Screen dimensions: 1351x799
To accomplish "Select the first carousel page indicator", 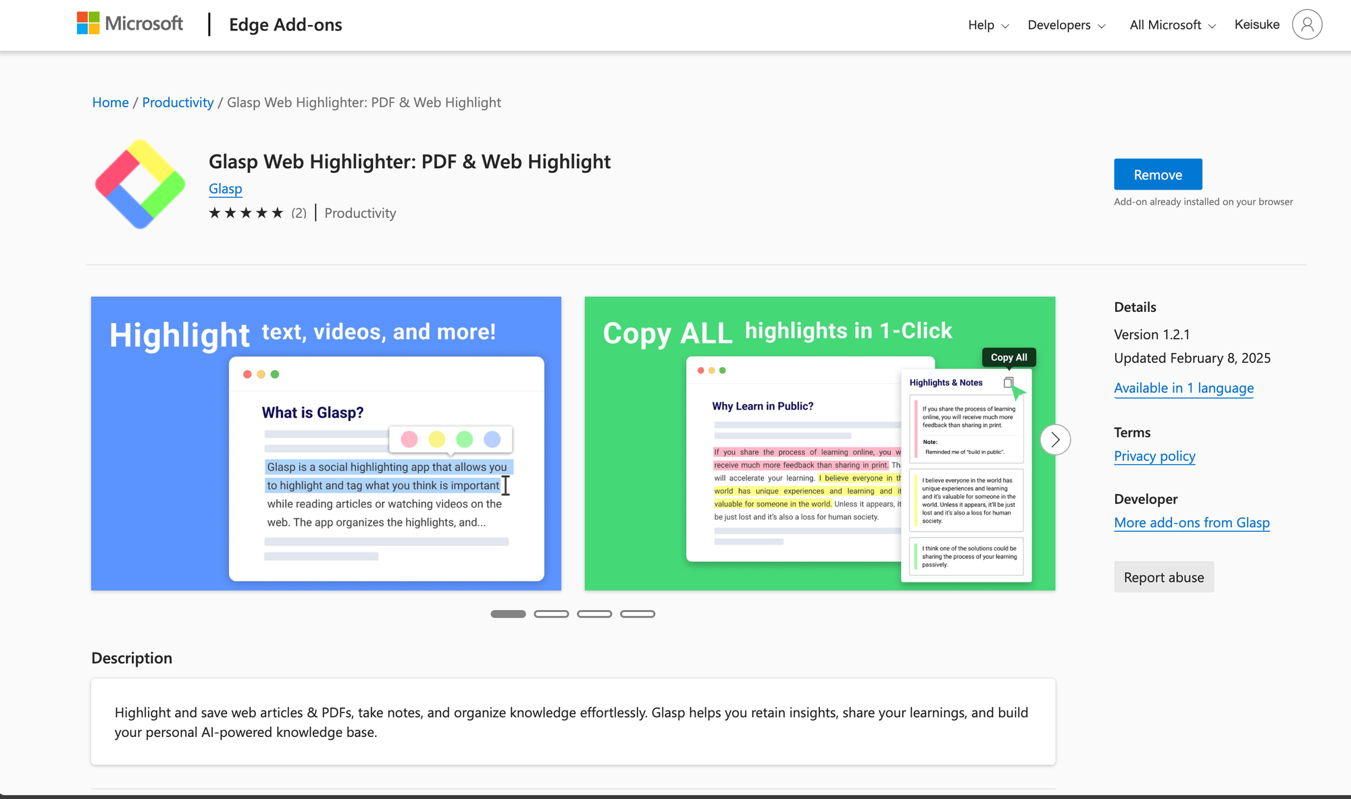I will pyautogui.click(x=508, y=614).
